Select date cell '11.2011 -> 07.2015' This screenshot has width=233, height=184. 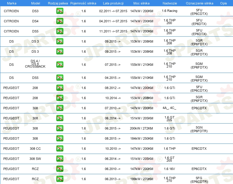(113, 31)
